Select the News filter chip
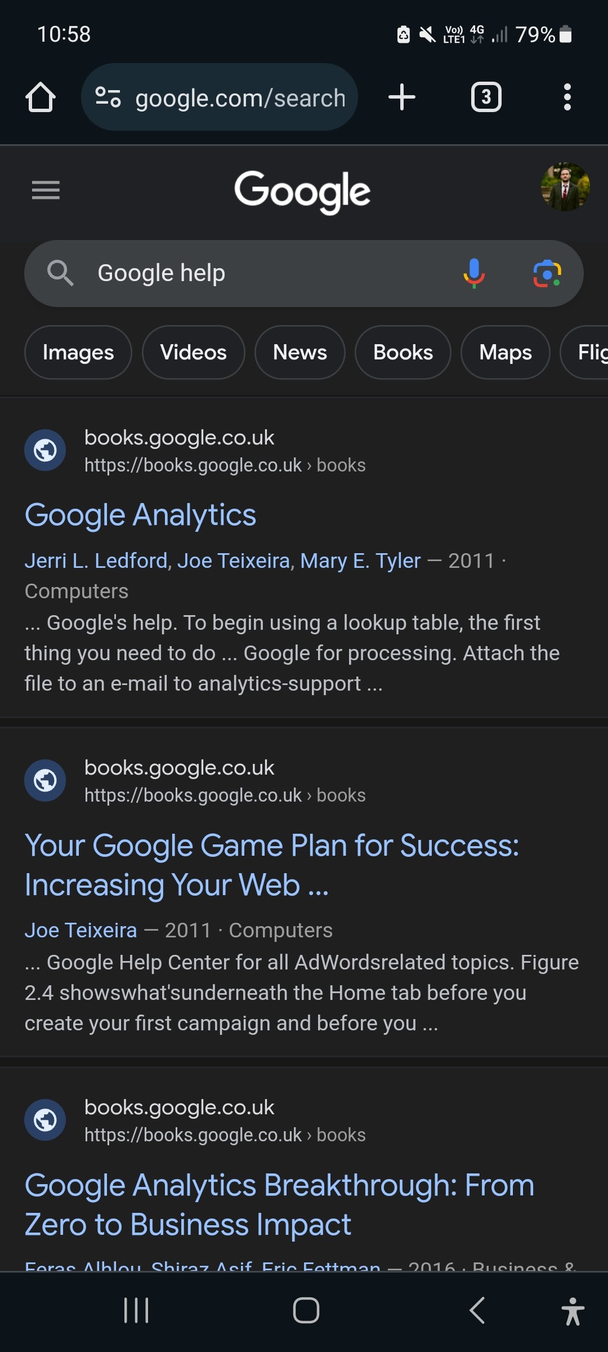This screenshot has height=1352, width=608. [x=299, y=353]
